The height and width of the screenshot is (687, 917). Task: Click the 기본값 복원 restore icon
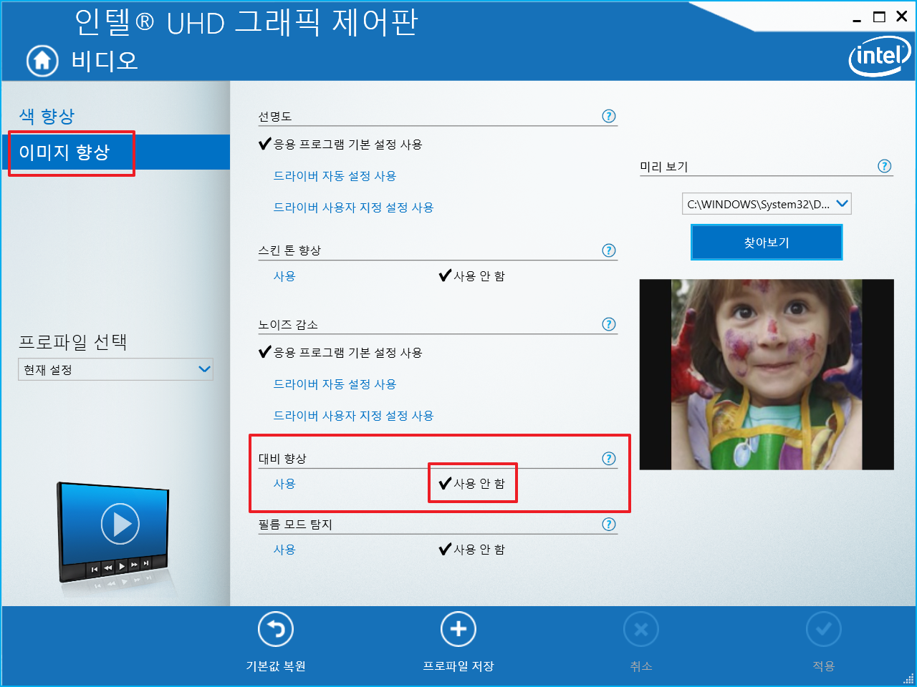pyautogui.click(x=276, y=630)
